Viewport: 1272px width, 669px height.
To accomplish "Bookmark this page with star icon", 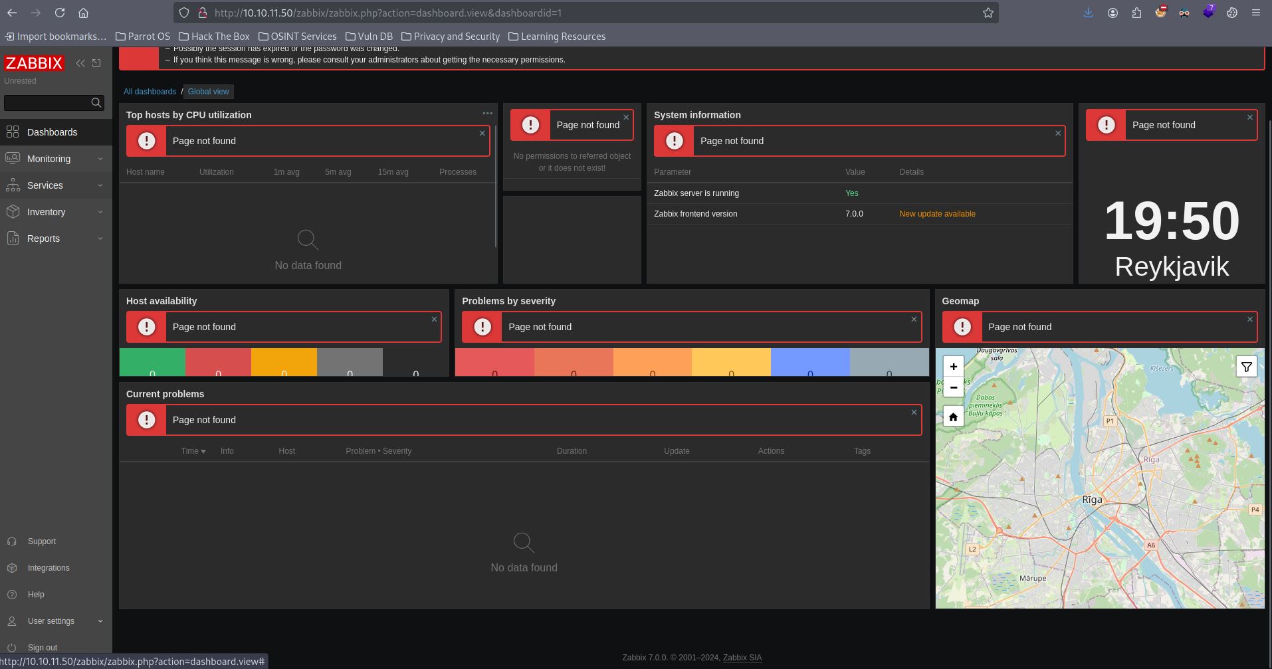I will 988,13.
